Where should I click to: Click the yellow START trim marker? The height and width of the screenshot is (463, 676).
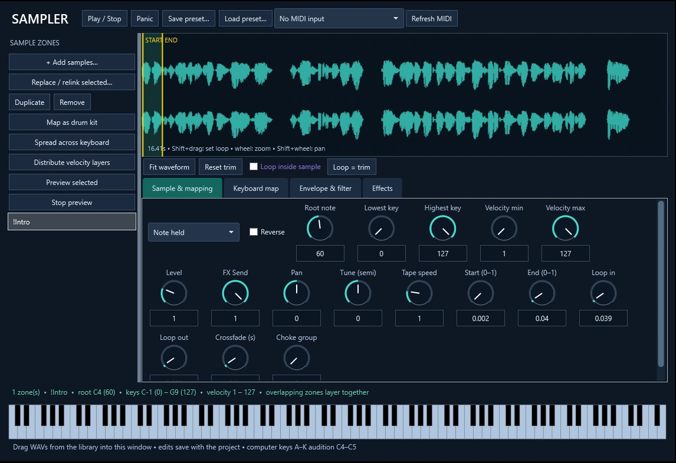[143, 95]
